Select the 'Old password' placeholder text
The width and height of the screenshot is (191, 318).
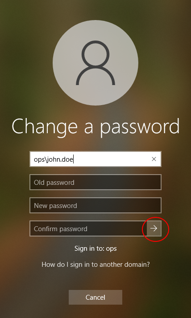[x=54, y=183]
